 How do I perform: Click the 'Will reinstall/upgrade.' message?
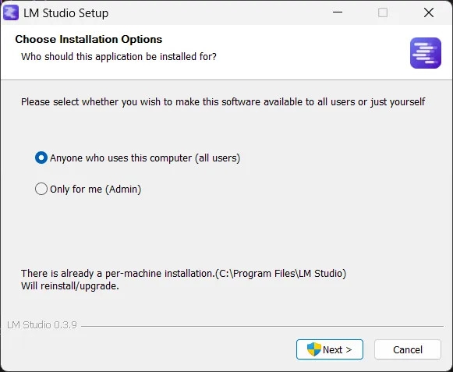coord(70,286)
